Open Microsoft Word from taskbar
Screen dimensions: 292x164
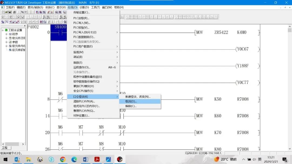pyautogui.click(x=86, y=159)
